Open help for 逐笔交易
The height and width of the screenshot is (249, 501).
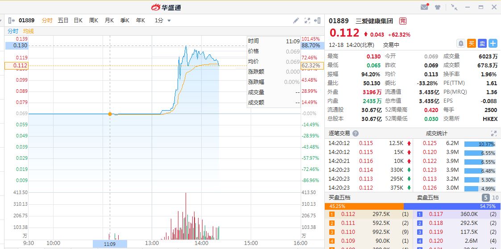pyautogui.click(x=356, y=133)
